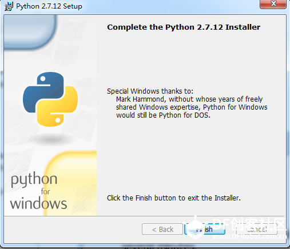
Task: Close the Python 2.7.12 Setup window
Action: click(x=273, y=4)
